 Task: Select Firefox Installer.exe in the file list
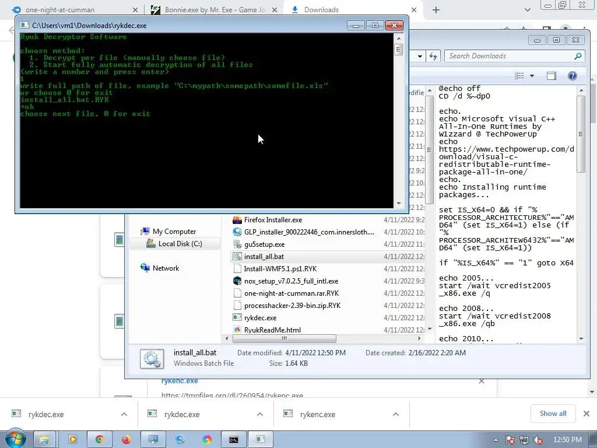[x=273, y=220]
